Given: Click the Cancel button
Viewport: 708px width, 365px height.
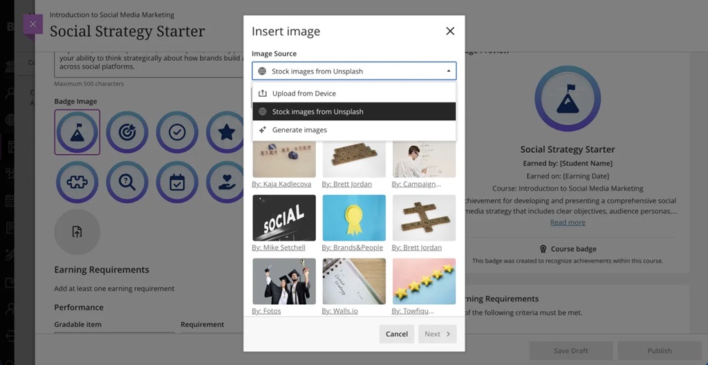Looking at the screenshot, I should [396, 334].
